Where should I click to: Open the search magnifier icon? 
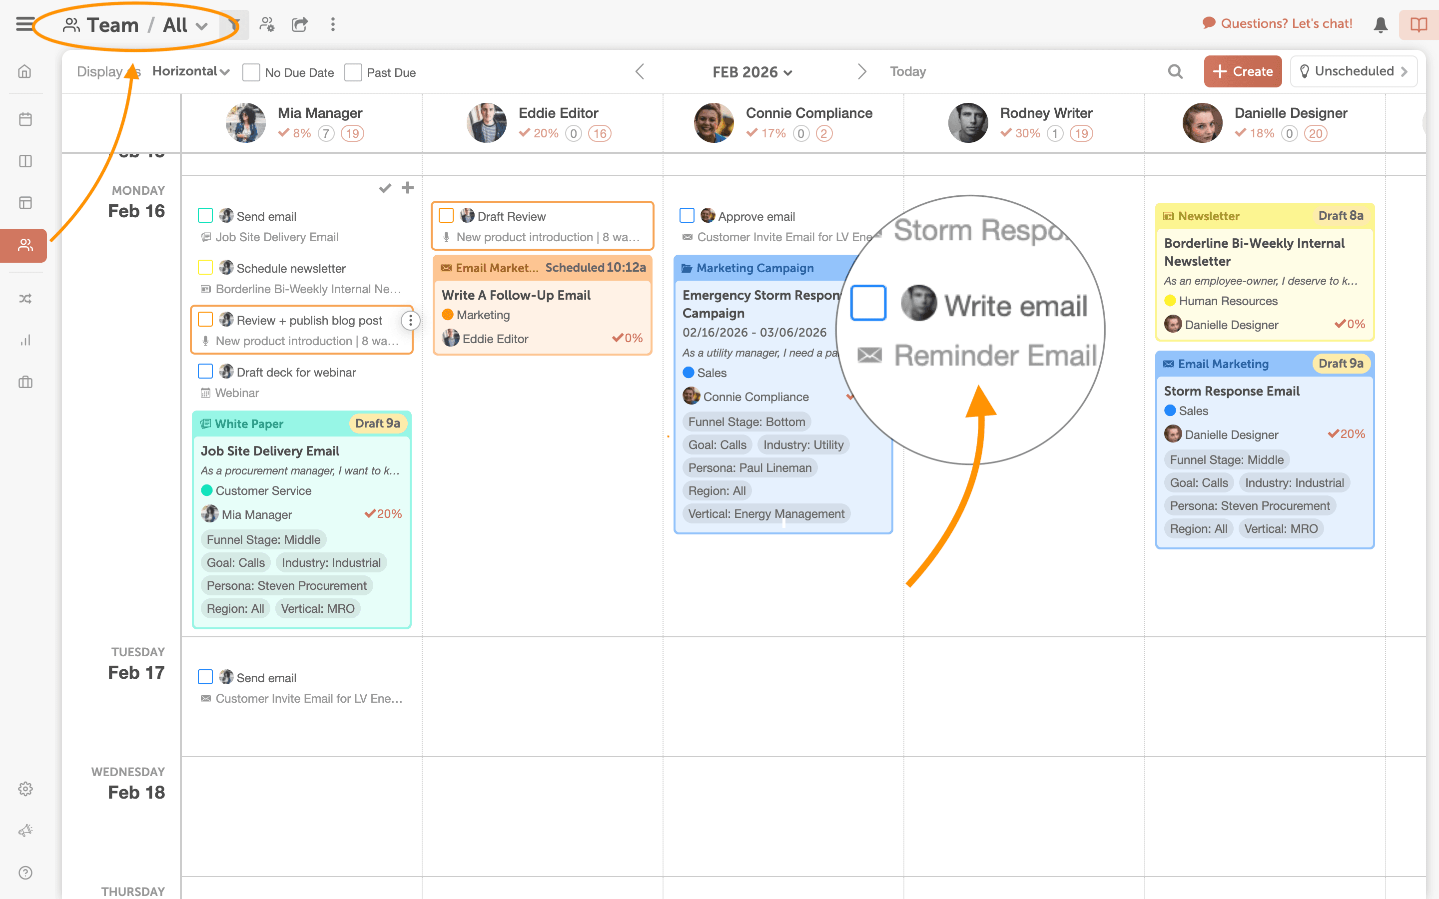1174,72
